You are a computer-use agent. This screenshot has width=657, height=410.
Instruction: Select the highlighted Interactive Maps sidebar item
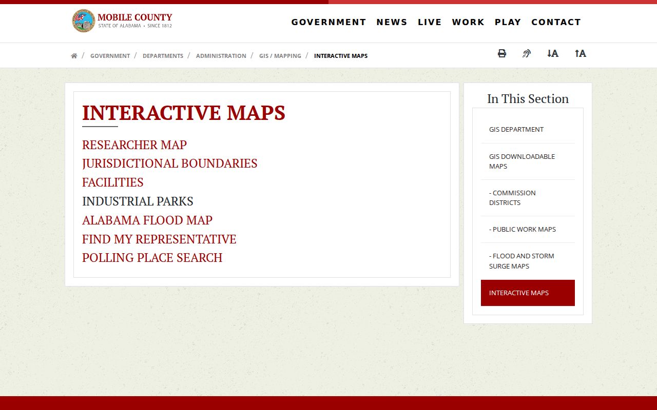tap(528, 293)
